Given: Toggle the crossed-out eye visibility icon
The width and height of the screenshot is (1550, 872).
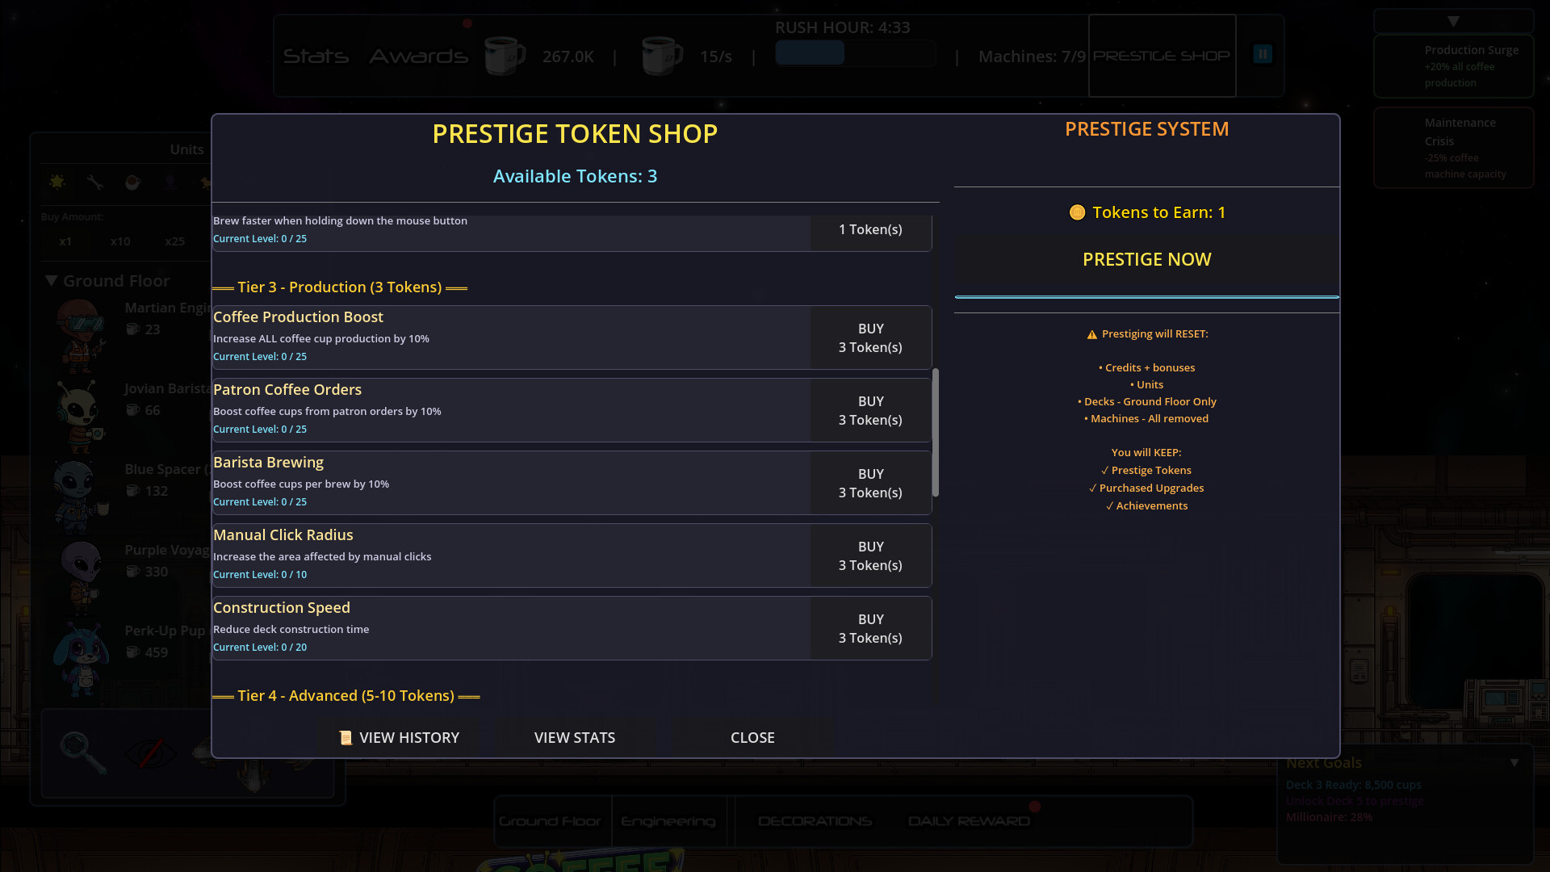Looking at the screenshot, I should (150, 753).
